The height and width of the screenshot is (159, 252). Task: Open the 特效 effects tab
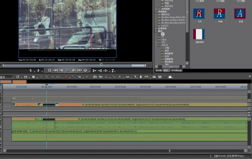pos(166,71)
